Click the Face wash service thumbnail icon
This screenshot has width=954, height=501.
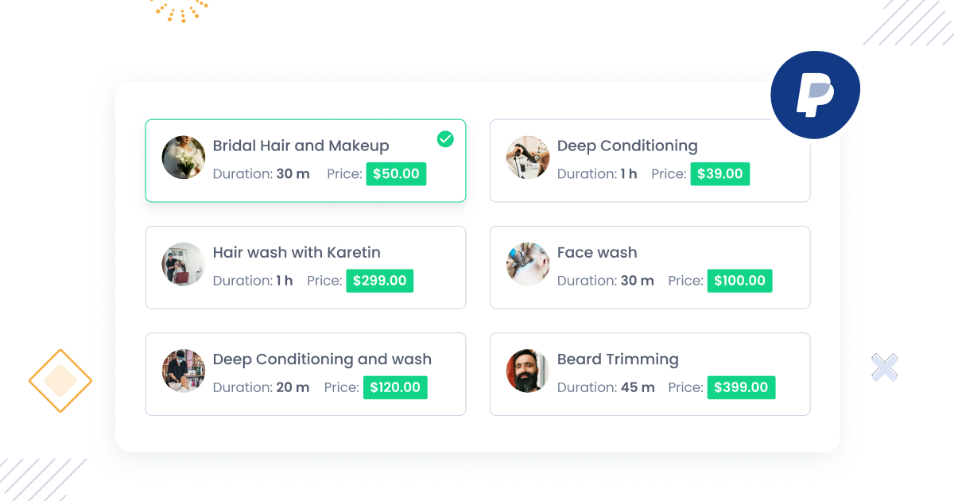(528, 264)
